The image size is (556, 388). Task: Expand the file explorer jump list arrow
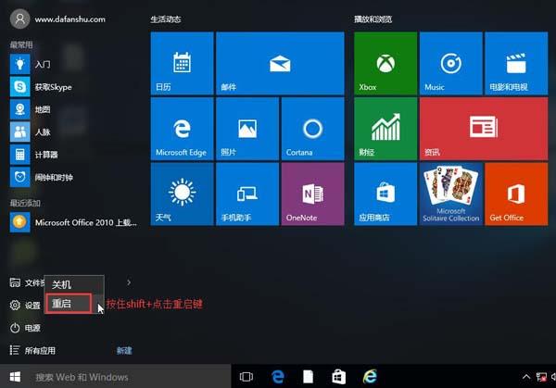(x=129, y=282)
